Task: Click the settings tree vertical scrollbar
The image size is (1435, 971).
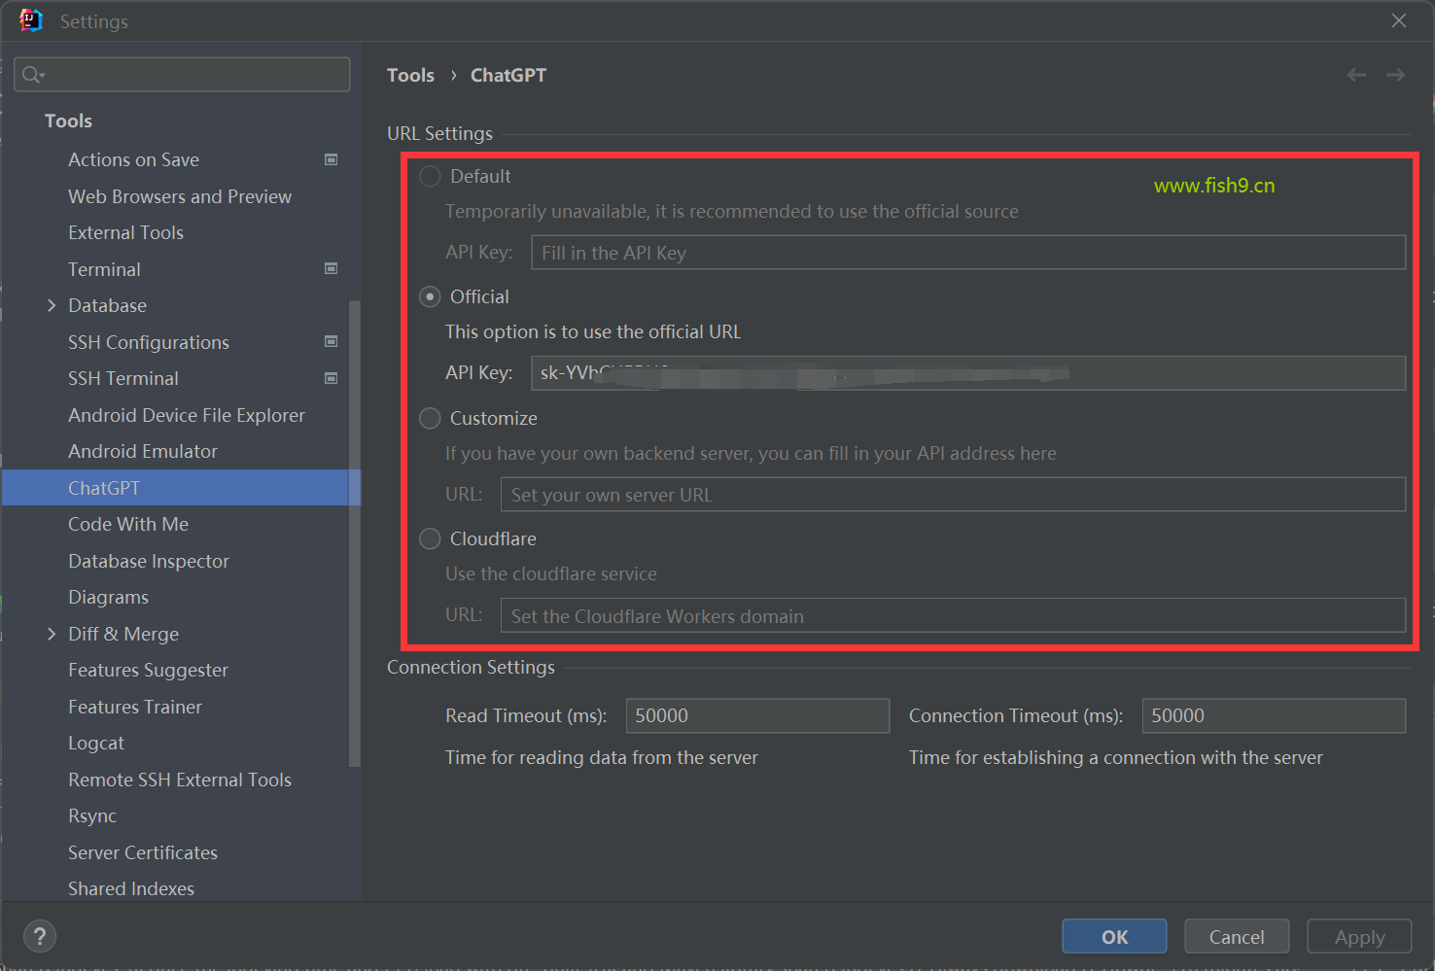Action: 354,533
